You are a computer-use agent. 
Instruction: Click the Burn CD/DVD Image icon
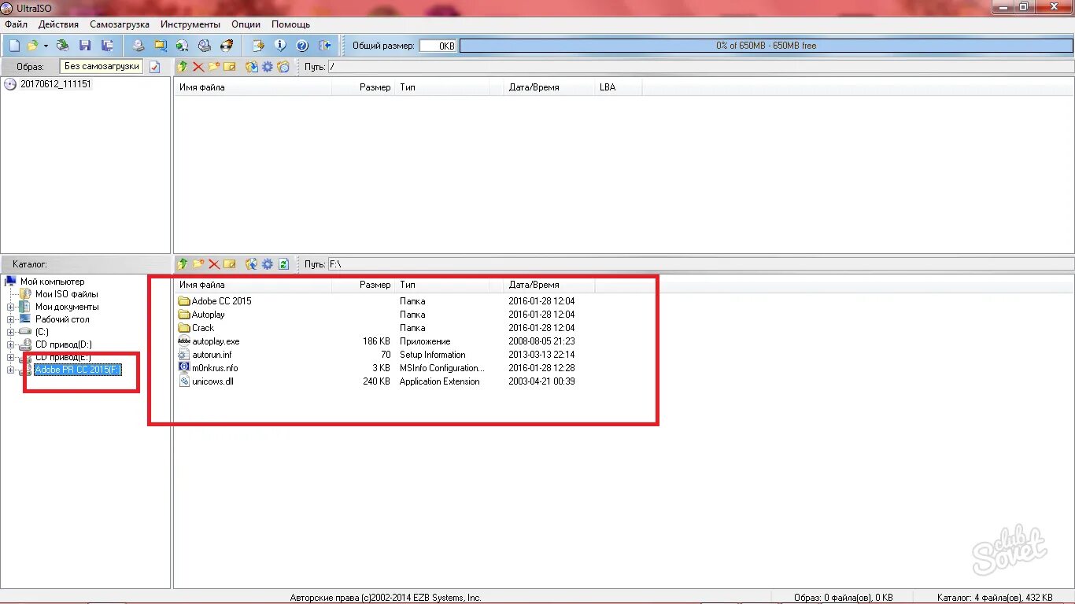point(227,46)
